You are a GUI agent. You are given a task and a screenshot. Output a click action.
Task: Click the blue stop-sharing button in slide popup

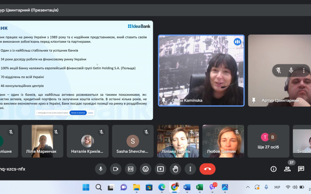78,113
